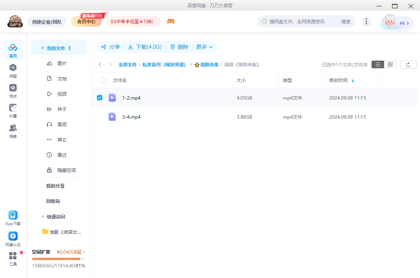Screen dimensions: 420x278
Task: Check the select-all checkbox above file list
Action: [x=103, y=80]
